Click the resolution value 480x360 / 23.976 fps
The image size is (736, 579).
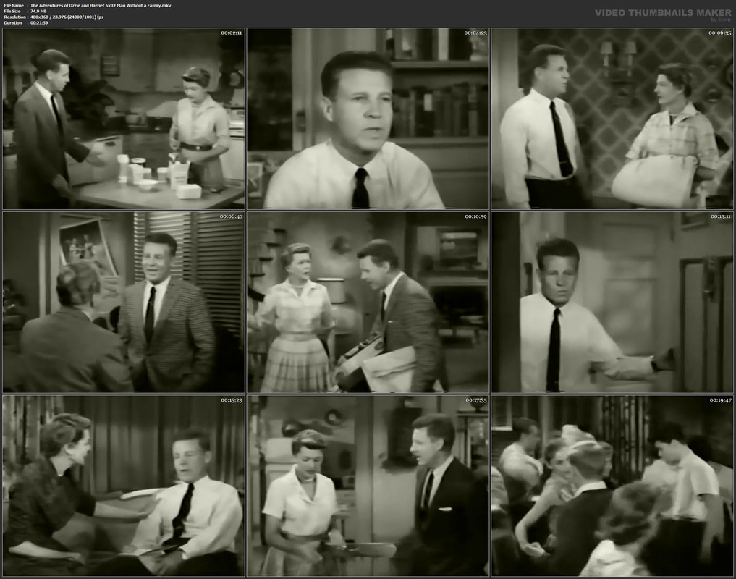67,17
